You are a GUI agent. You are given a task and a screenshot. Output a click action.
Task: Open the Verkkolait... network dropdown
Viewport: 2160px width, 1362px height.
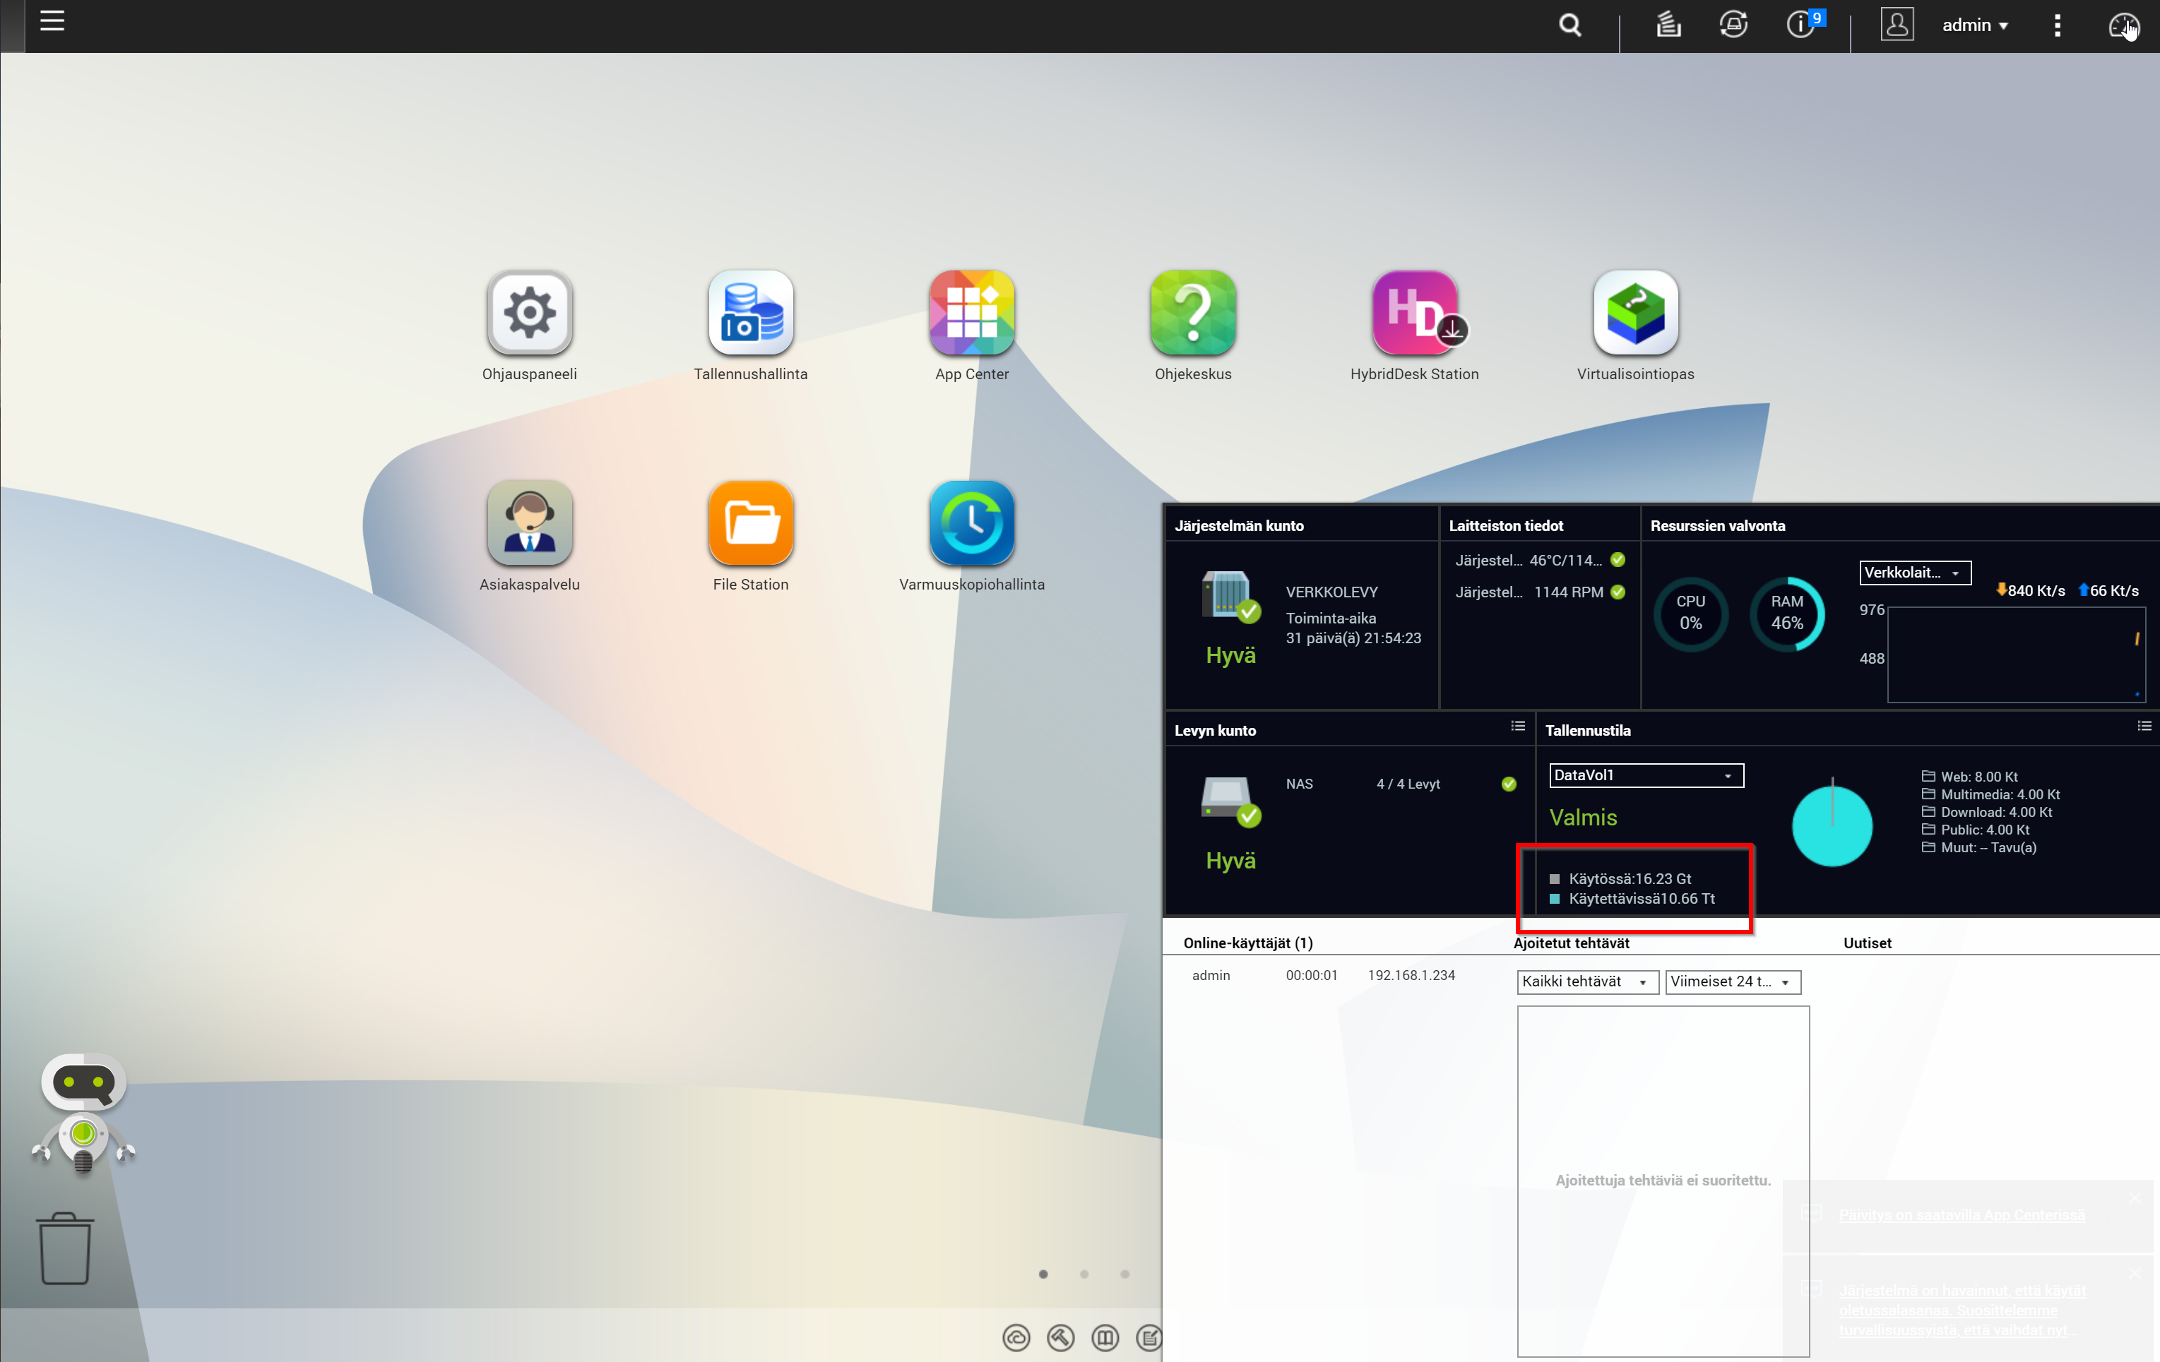point(1913,572)
